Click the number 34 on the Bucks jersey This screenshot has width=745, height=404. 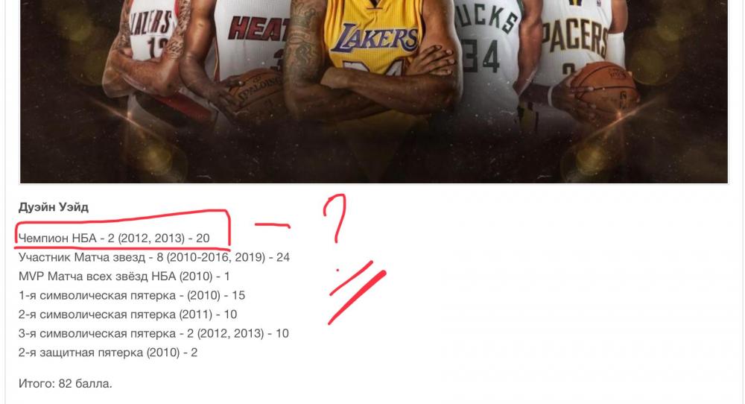pos(481,56)
